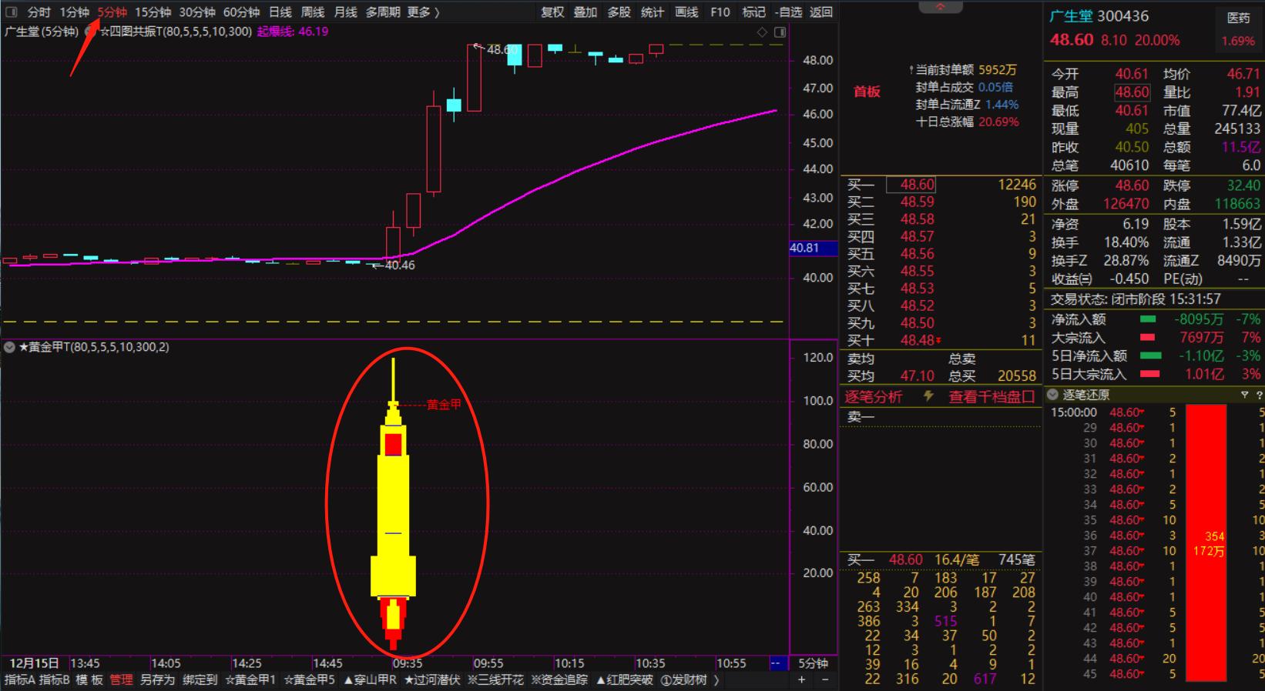Screen dimensions: 1265x691
Task: Expand the 更多 periods dropdown
Action: [x=423, y=12]
